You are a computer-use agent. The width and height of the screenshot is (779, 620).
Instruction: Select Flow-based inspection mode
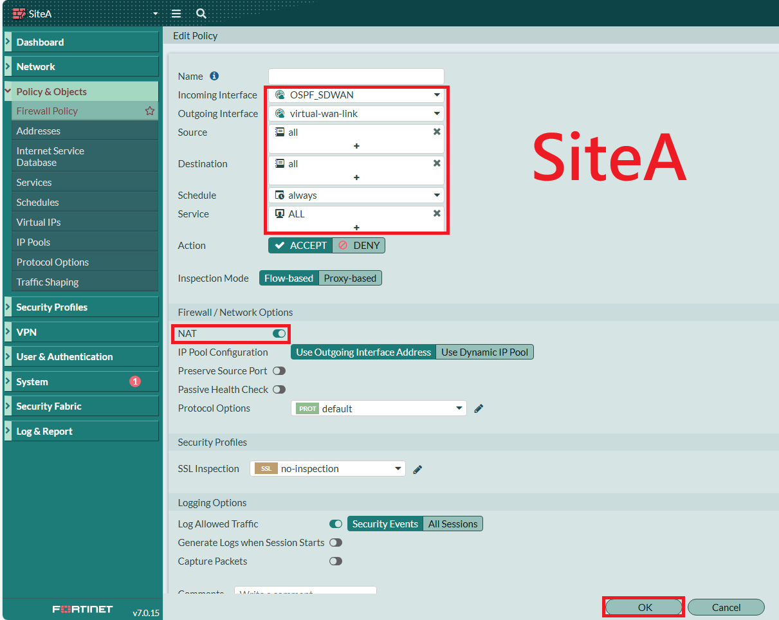pyautogui.click(x=289, y=278)
